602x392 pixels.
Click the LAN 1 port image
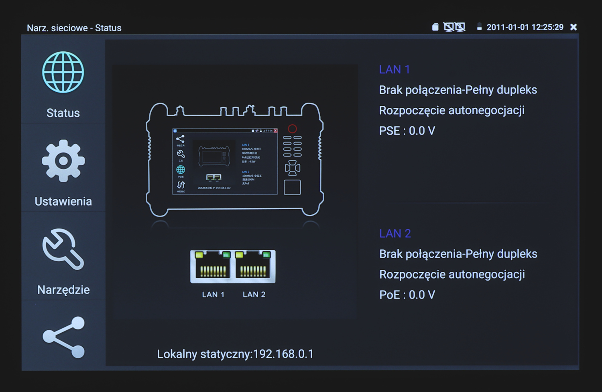pos(212,266)
